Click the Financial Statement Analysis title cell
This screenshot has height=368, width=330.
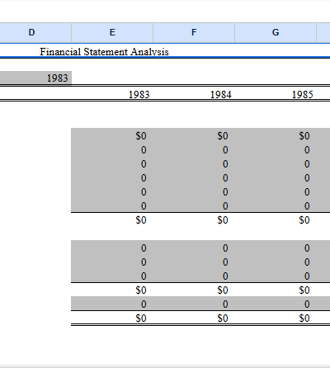pos(104,52)
